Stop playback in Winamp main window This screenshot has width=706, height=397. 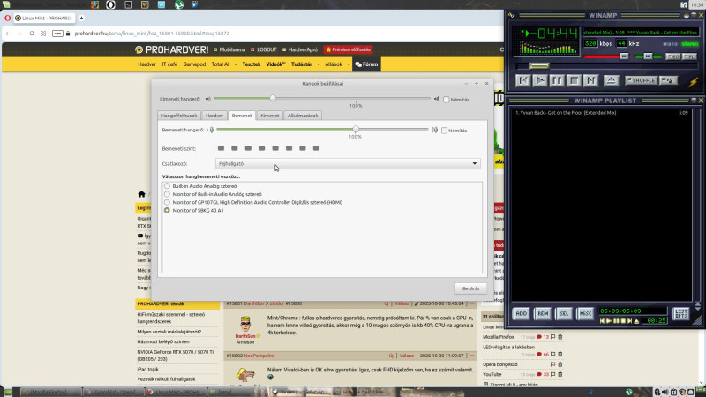pyautogui.click(x=574, y=80)
